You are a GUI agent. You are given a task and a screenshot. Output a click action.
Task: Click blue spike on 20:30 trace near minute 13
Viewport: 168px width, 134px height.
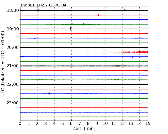133,57
